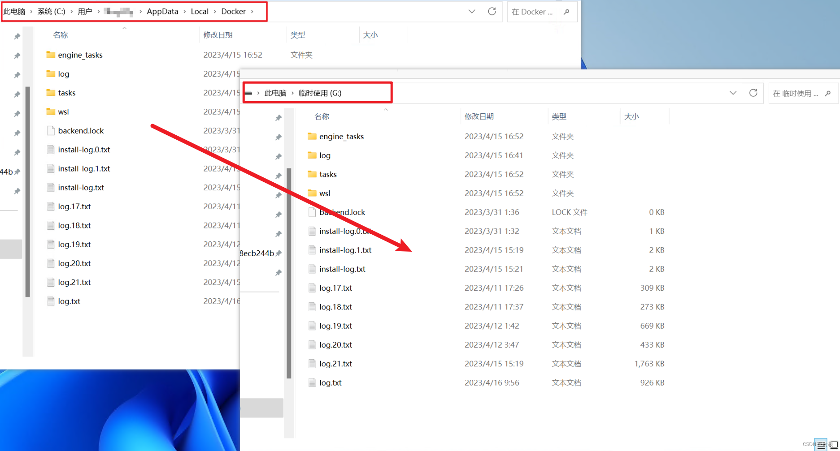Select install-log.1.txt in Docker window

click(x=84, y=168)
